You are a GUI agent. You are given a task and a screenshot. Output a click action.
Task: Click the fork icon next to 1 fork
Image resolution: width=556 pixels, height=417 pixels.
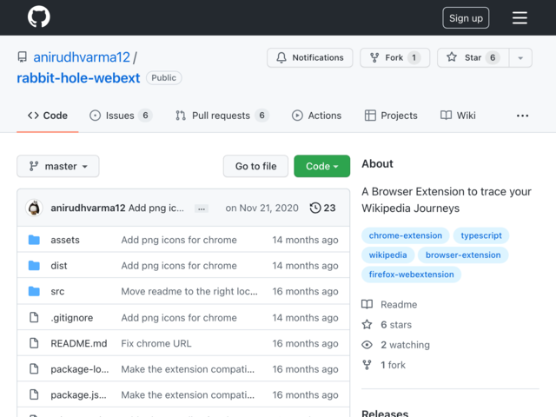[x=367, y=365]
